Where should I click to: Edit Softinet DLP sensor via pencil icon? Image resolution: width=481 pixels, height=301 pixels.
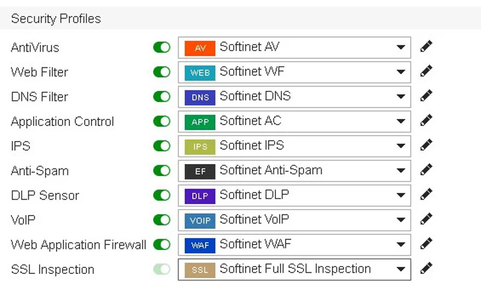click(x=426, y=194)
